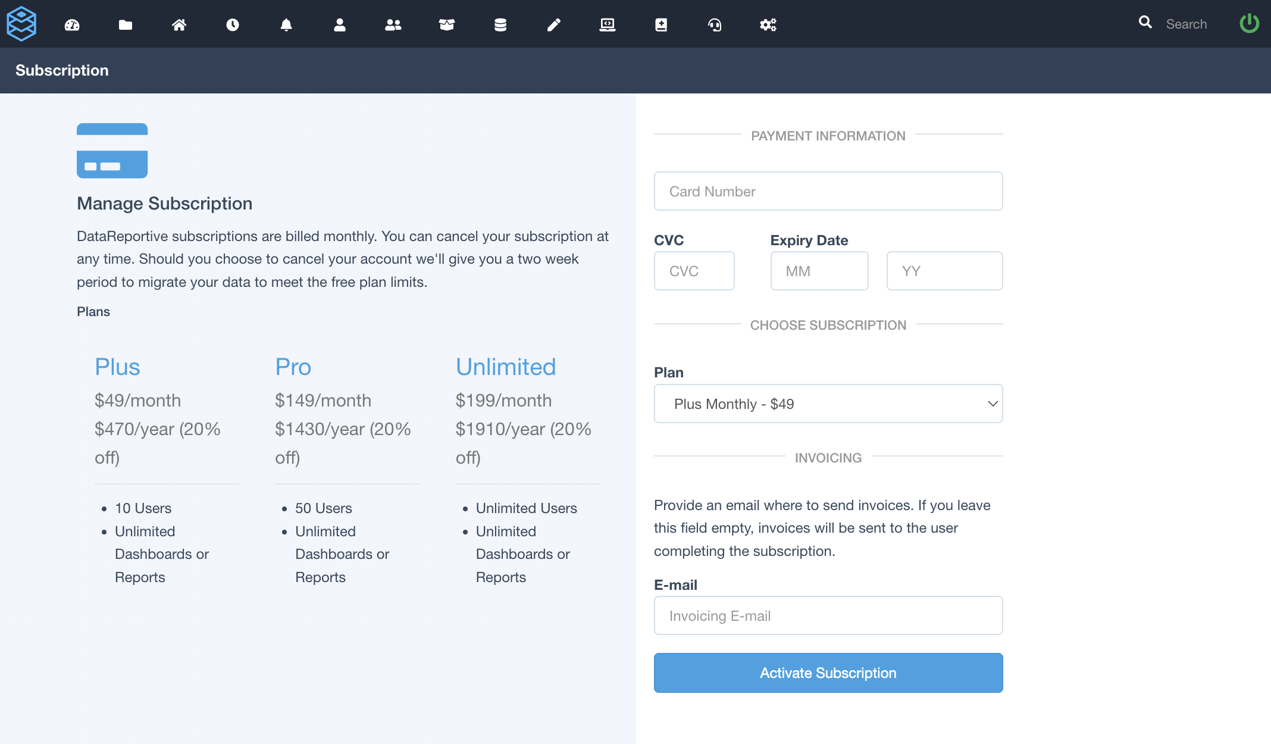Image resolution: width=1271 pixels, height=744 pixels.
Task: Open the notifications bell icon
Action: pos(286,24)
